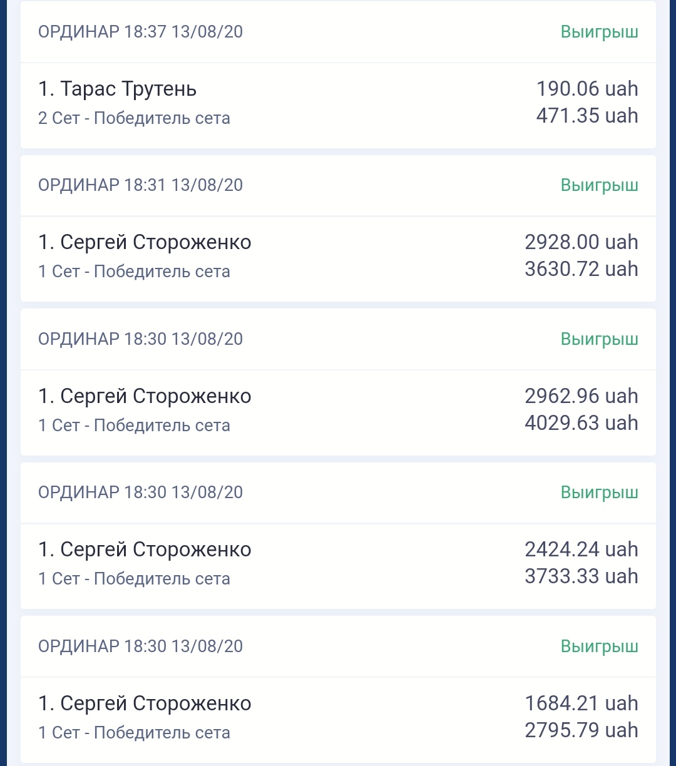The height and width of the screenshot is (766, 676).
Task: Select the Выигрыш status on 18:37 bet
Action: pos(599,33)
